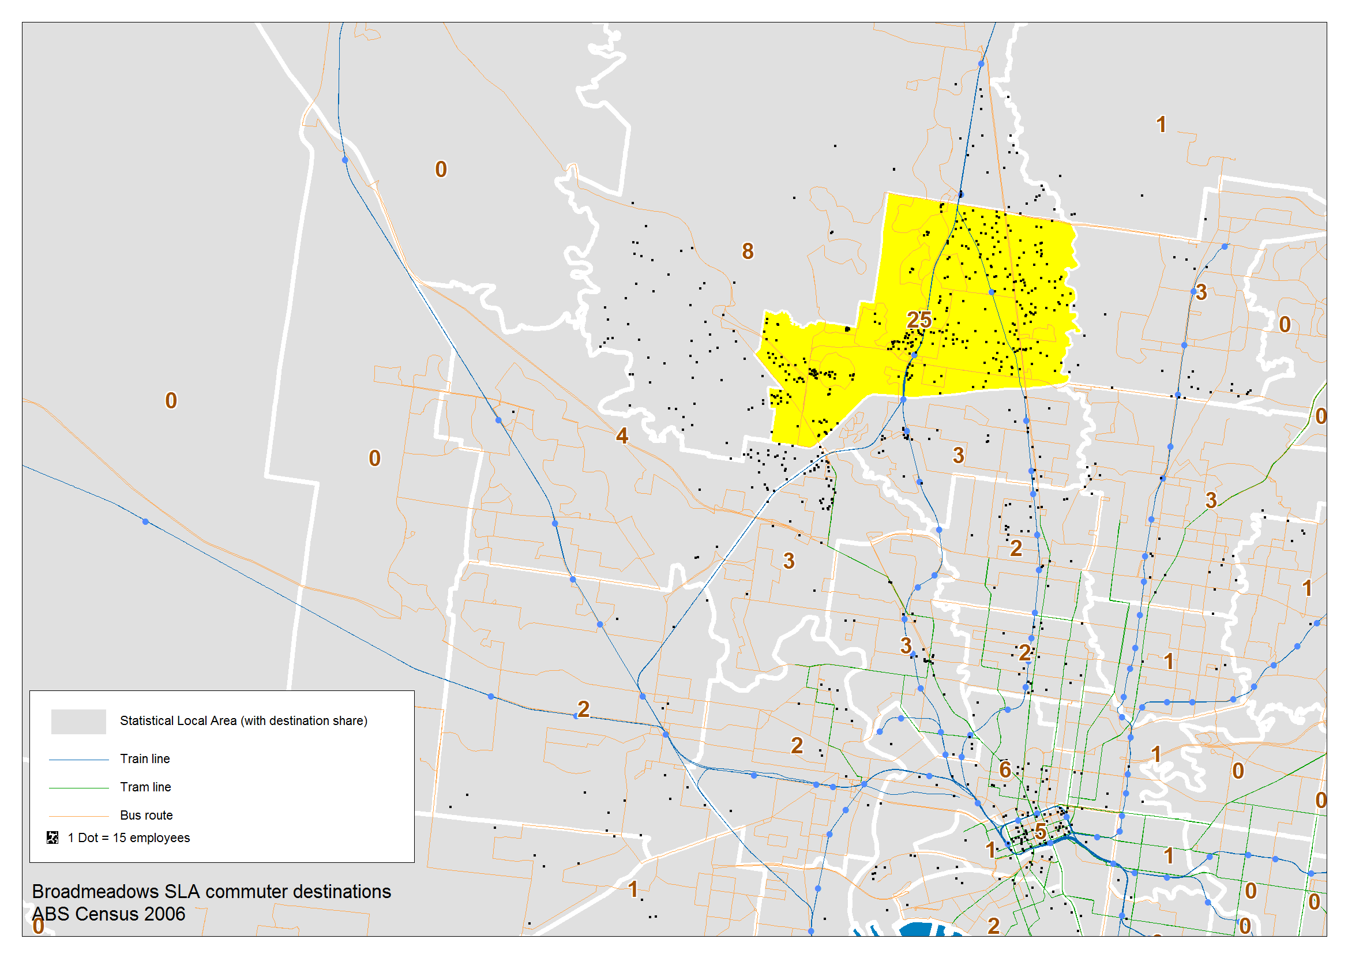The width and height of the screenshot is (1348, 954).
Task: Select the 'Train line' legend text
Action: (145, 759)
